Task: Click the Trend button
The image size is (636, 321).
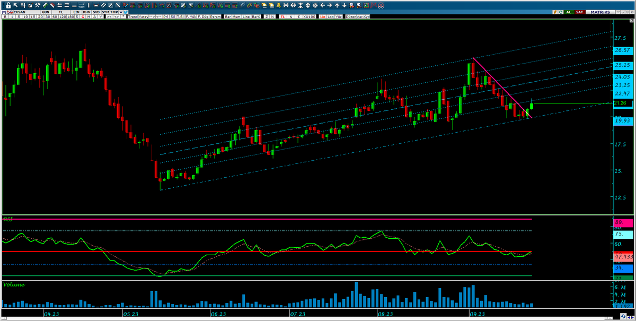Action: coord(133,17)
